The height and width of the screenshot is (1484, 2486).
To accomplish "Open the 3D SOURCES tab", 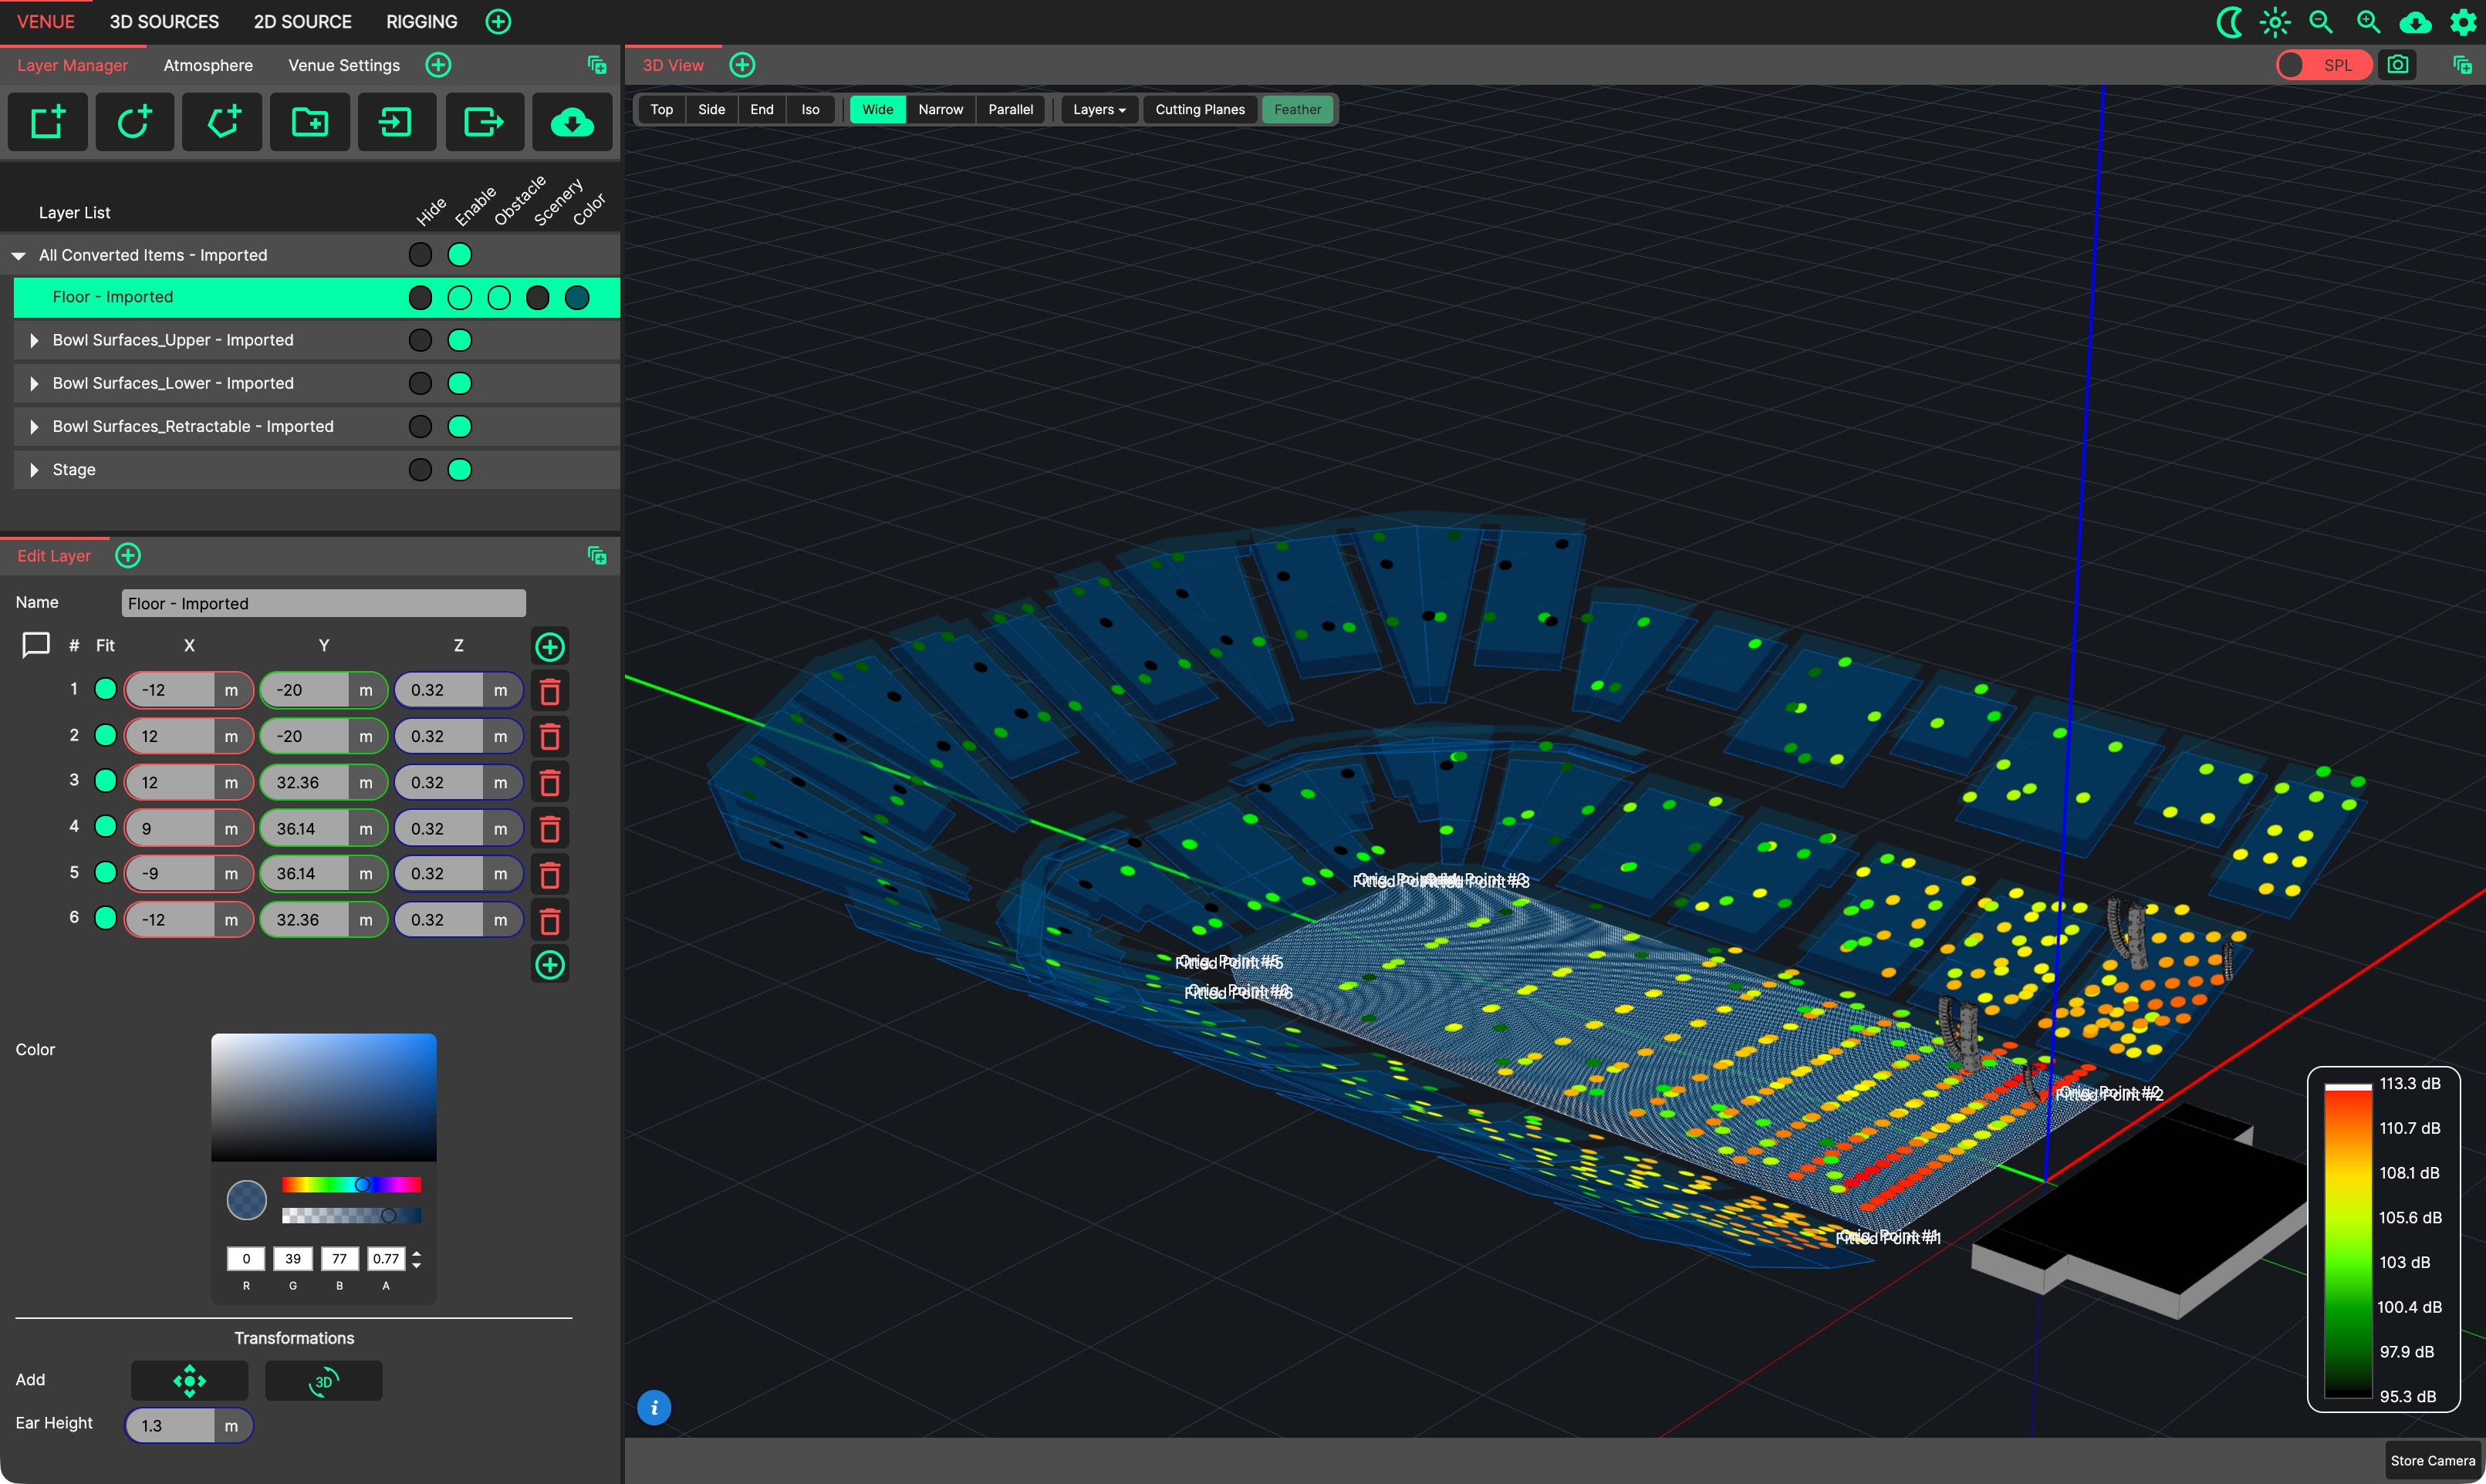I will [x=164, y=22].
